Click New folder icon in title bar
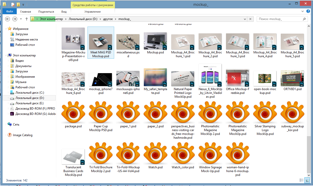Viewport: 313px width, 186px height. pyautogui.click(x=18, y=4)
